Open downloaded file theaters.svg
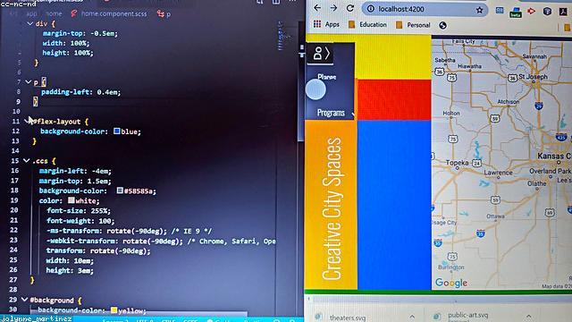The width and height of the screenshot is (572, 322). (348, 318)
